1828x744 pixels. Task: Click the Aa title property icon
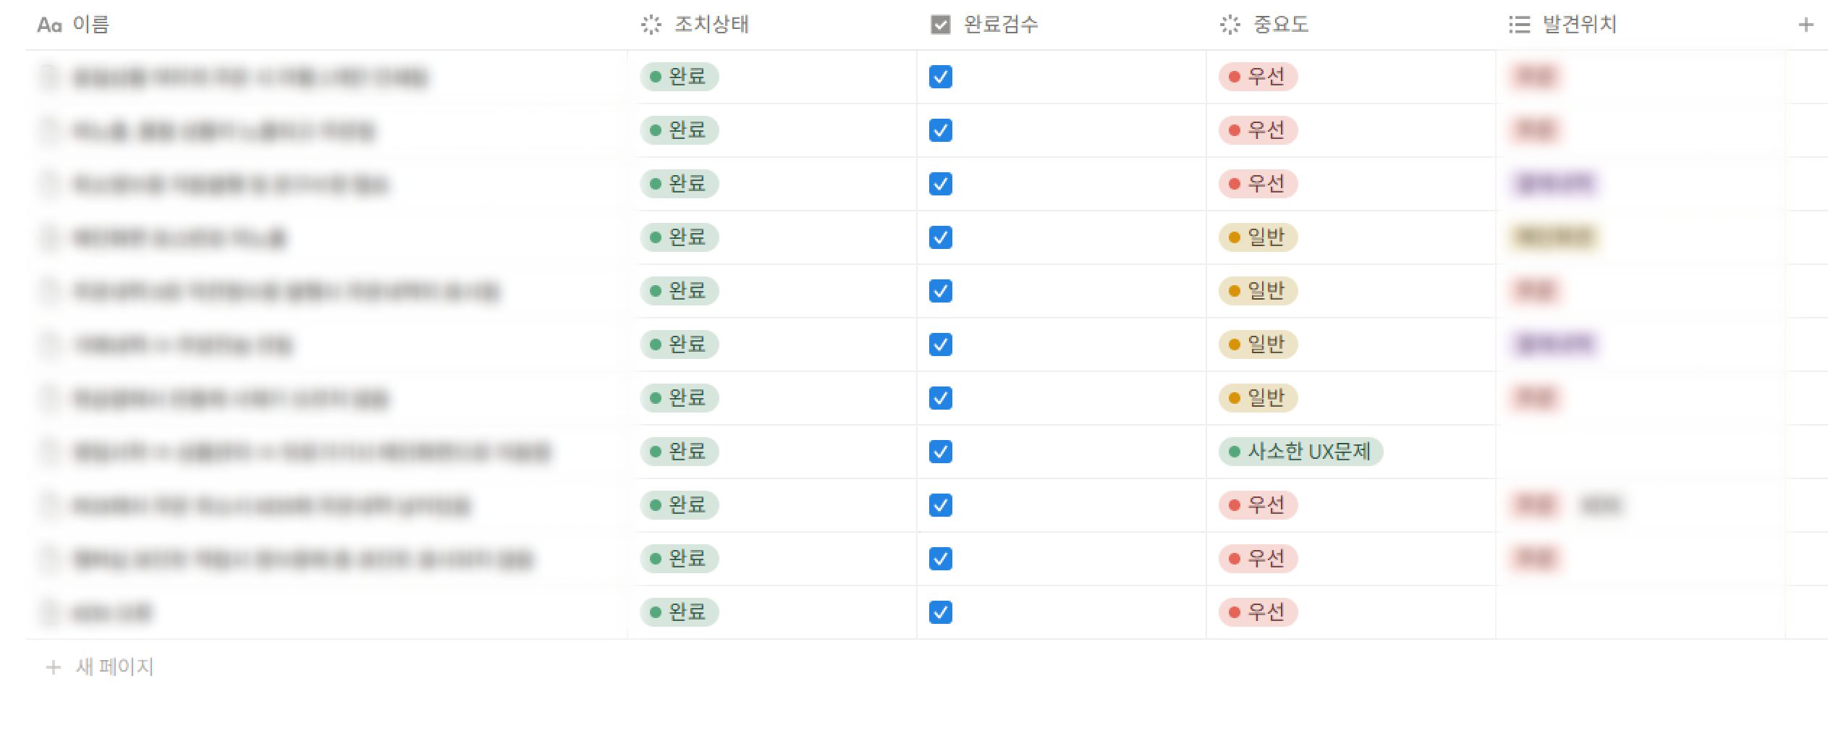tap(49, 25)
